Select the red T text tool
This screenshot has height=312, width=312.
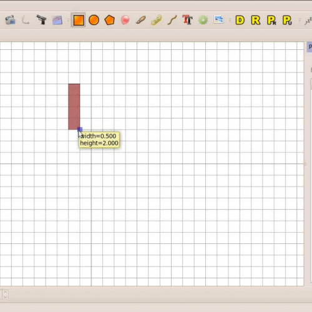point(187,20)
